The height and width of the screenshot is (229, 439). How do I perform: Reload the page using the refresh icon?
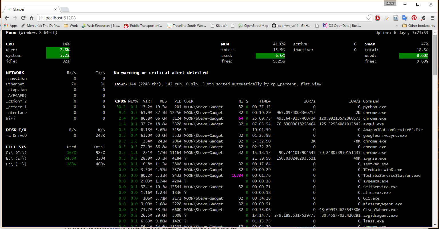point(23,18)
